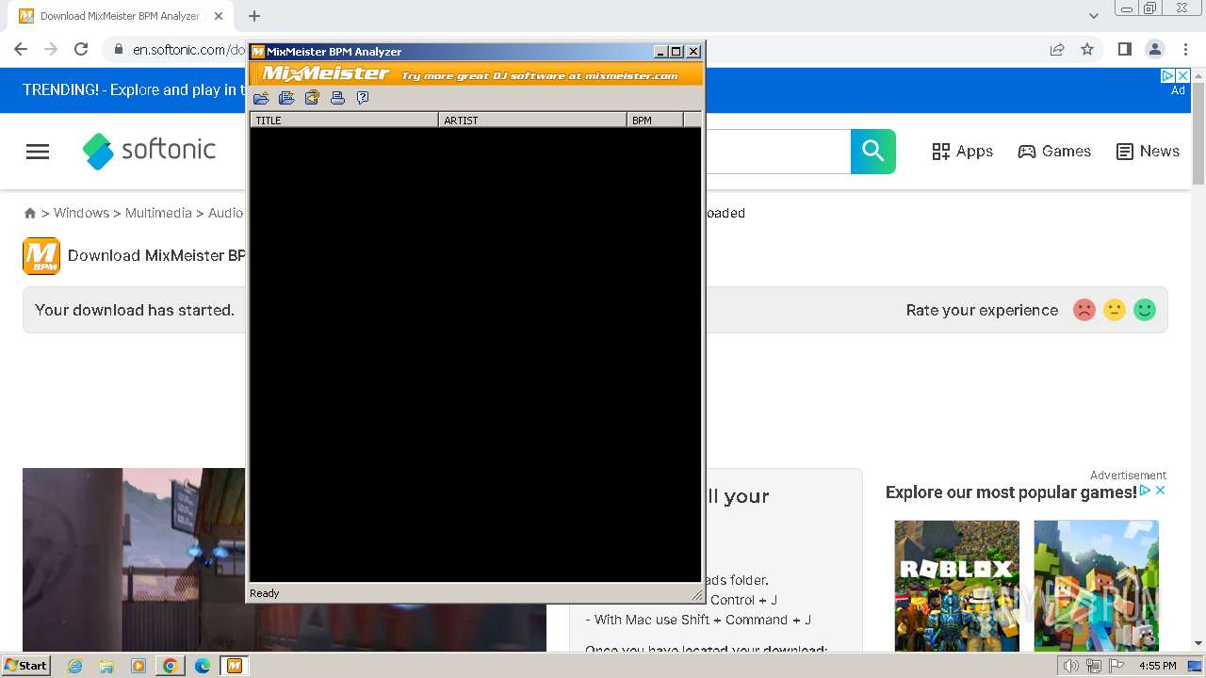Switch to MixMeister in the taskbar
The image size is (1206, 678).
(x=234, y=666)
